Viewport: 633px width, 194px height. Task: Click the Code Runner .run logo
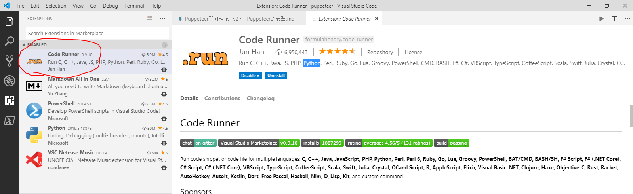point(205,58)
